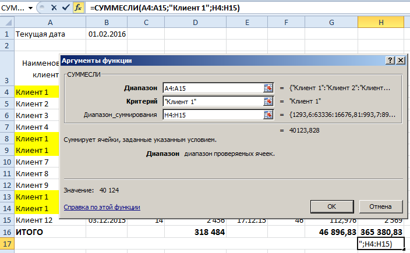Click Клиент 1 cell in row 8
410x253 pixels.
[37, 138]
